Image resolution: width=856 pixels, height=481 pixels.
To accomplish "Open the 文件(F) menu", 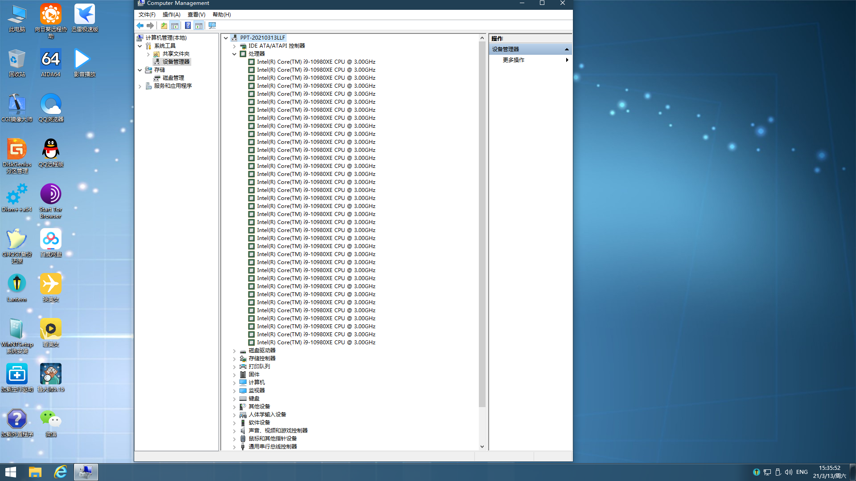I will tap(147, 15).
